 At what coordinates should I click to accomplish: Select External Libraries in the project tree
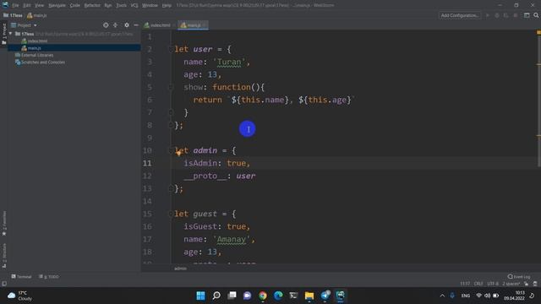[x=34, y=55]
